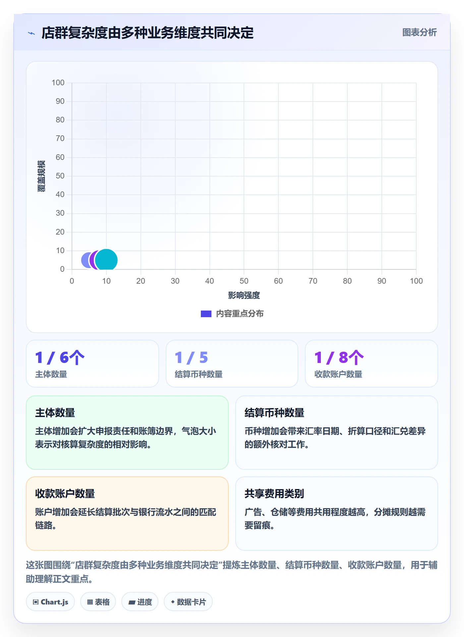This screenshot has height=637, width=464.
Task: Click the 覆盖规模 y-axis title
Action: 41,176
